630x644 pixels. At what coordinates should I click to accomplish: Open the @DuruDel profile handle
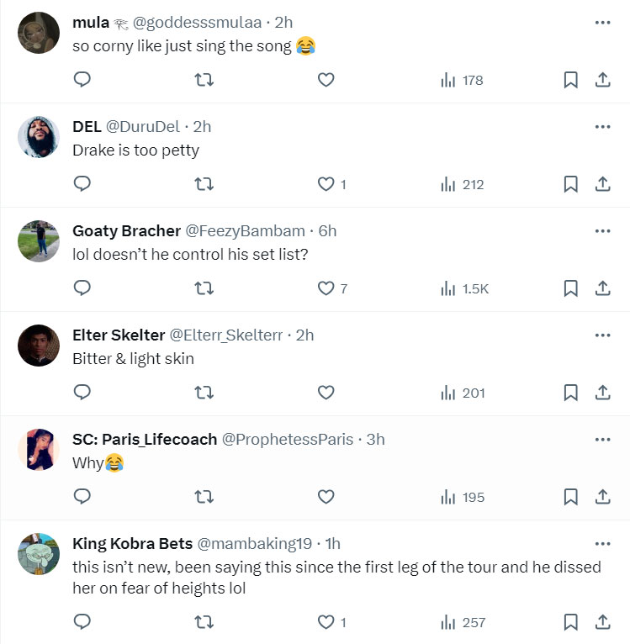coord(143,127)
